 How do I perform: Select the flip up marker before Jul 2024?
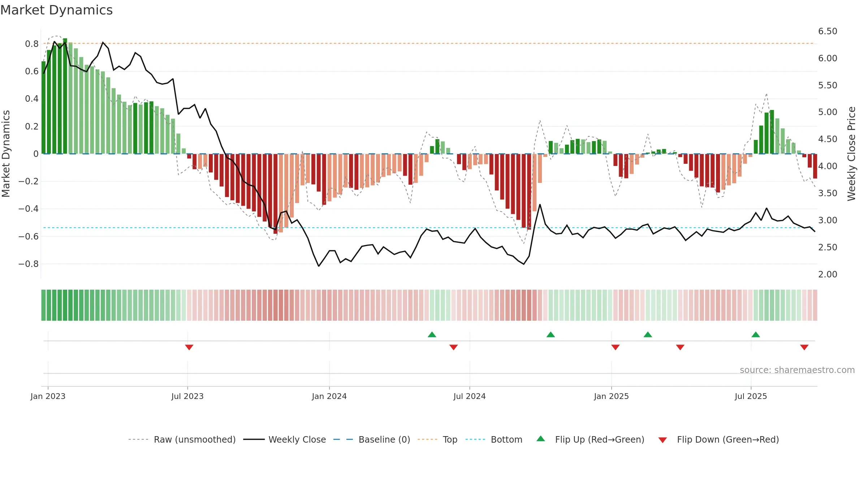[432, 334]
